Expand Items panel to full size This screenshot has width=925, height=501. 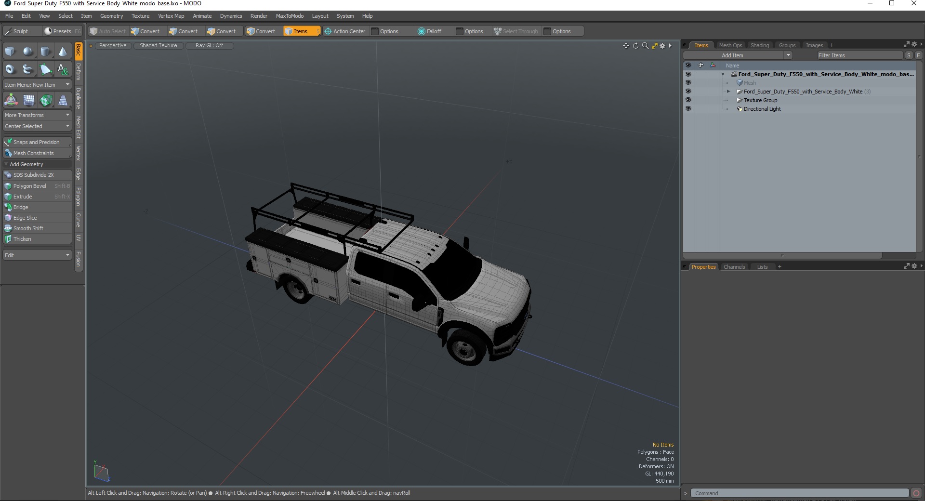[906, 45]
